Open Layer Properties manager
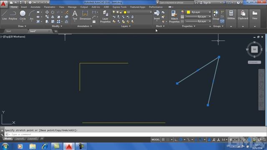 point(105,17)
